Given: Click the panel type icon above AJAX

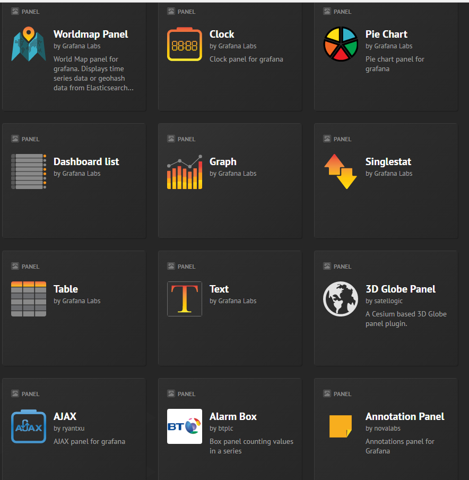Looking at the screenshot, I should point(15,393).
